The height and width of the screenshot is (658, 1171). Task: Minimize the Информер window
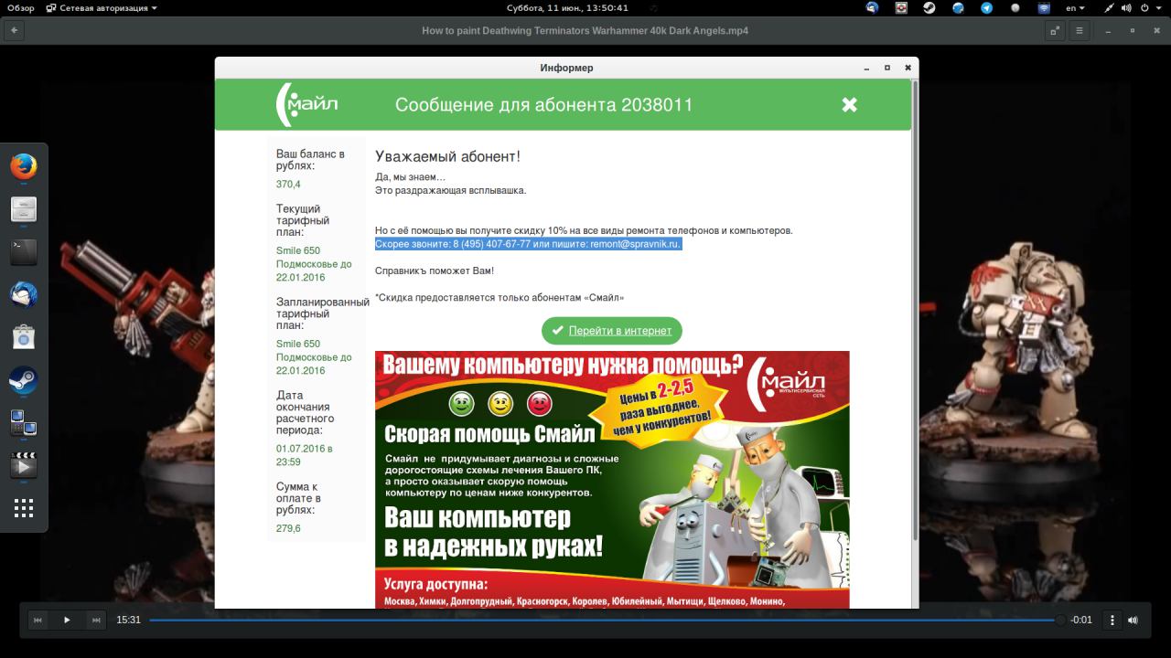[866, 68]
